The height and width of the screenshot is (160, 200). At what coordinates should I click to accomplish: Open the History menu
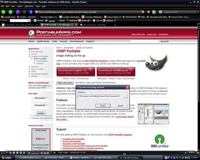coord(20,6)
